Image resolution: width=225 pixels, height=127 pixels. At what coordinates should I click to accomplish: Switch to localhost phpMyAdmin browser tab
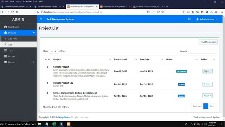point(148,6)
